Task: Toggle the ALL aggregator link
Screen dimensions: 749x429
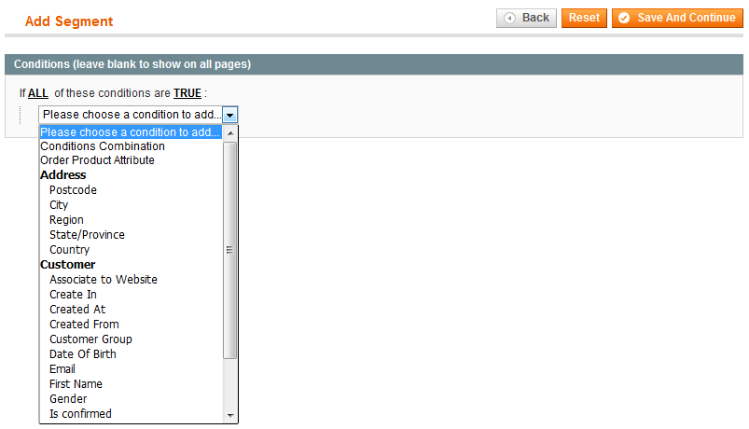Action: click(38, 93)
